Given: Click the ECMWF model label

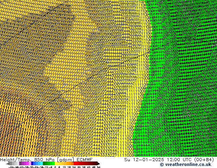Looking at the screenshot, I should coord(85,160).
